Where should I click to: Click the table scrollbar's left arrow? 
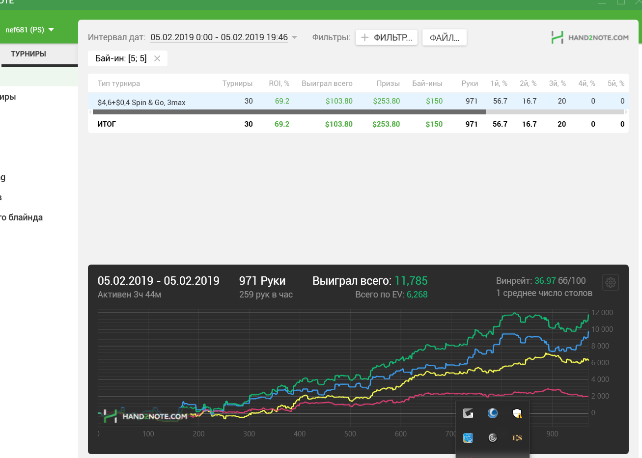pyautogui.click(x=90, y=112)
